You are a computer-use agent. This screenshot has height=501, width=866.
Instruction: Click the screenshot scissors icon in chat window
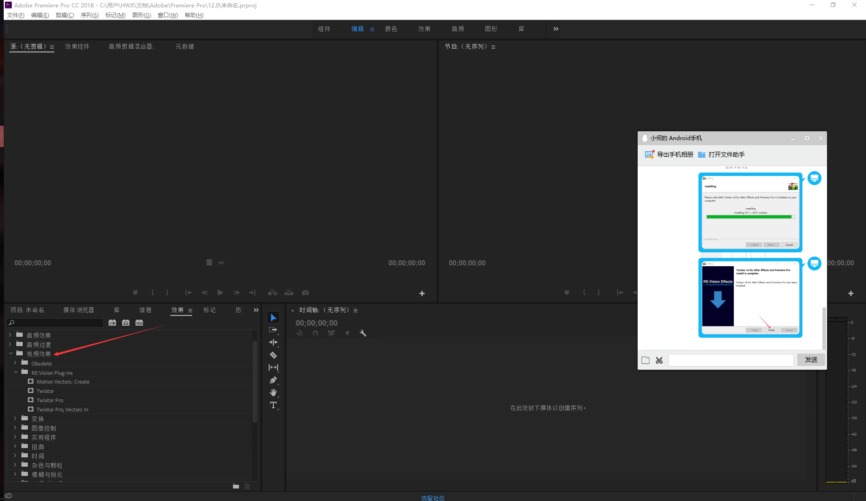659,360
